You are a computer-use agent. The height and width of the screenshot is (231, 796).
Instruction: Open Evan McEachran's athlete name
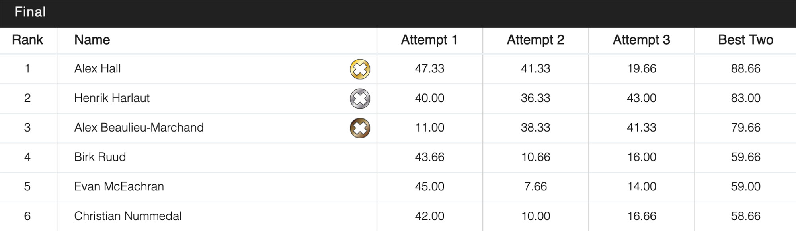coord(119,186)
